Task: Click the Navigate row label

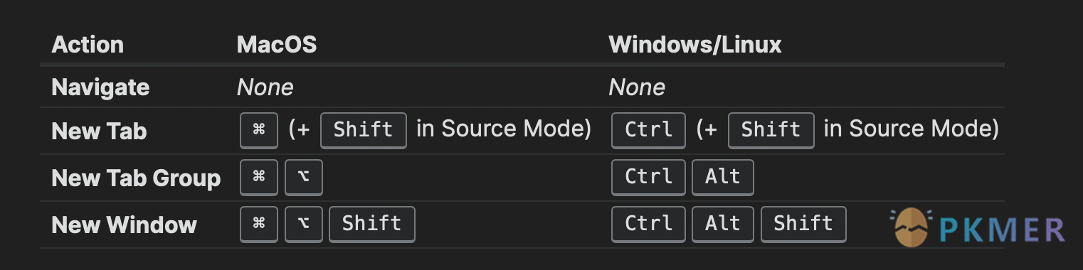Action: point(100,87)
